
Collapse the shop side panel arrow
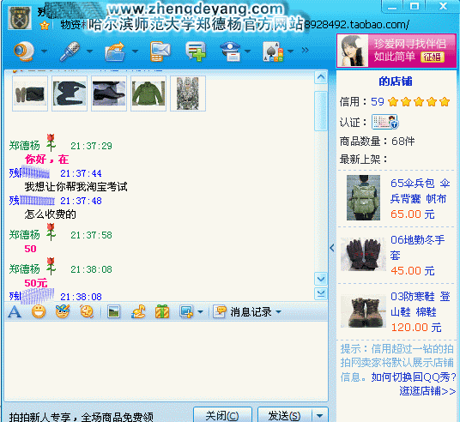coord(332,248)
